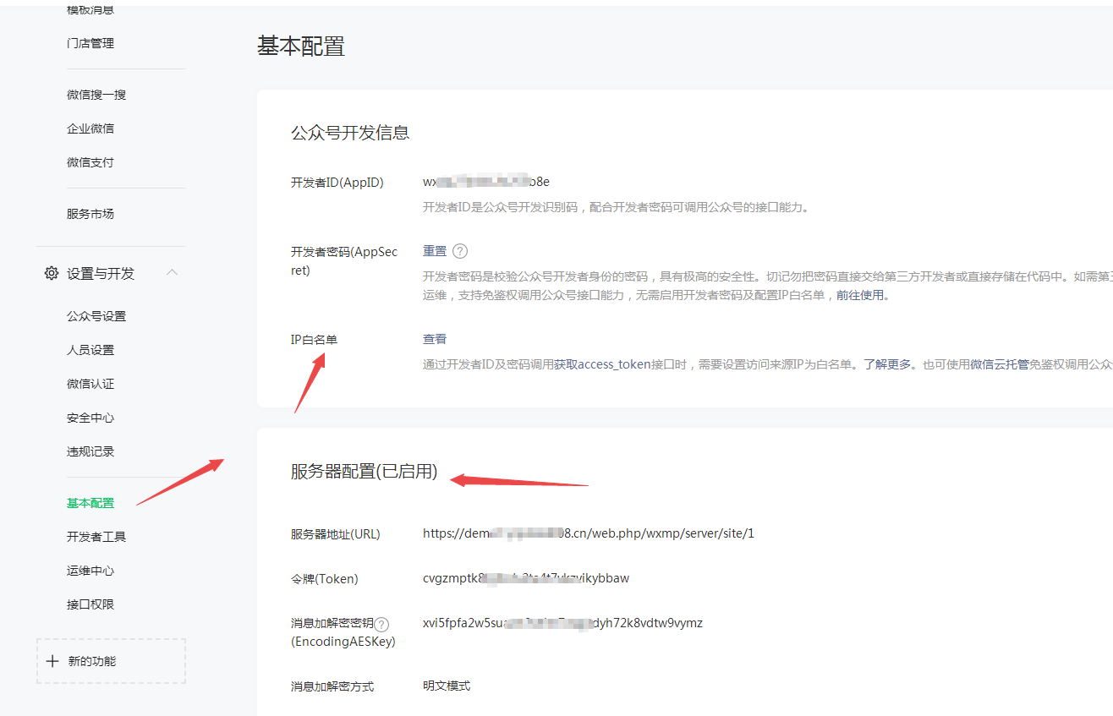The width and height of the screenshot is (1113, 716).
Task: Click 重置 to reset the AppSecret
Action: tap(435, 250)
